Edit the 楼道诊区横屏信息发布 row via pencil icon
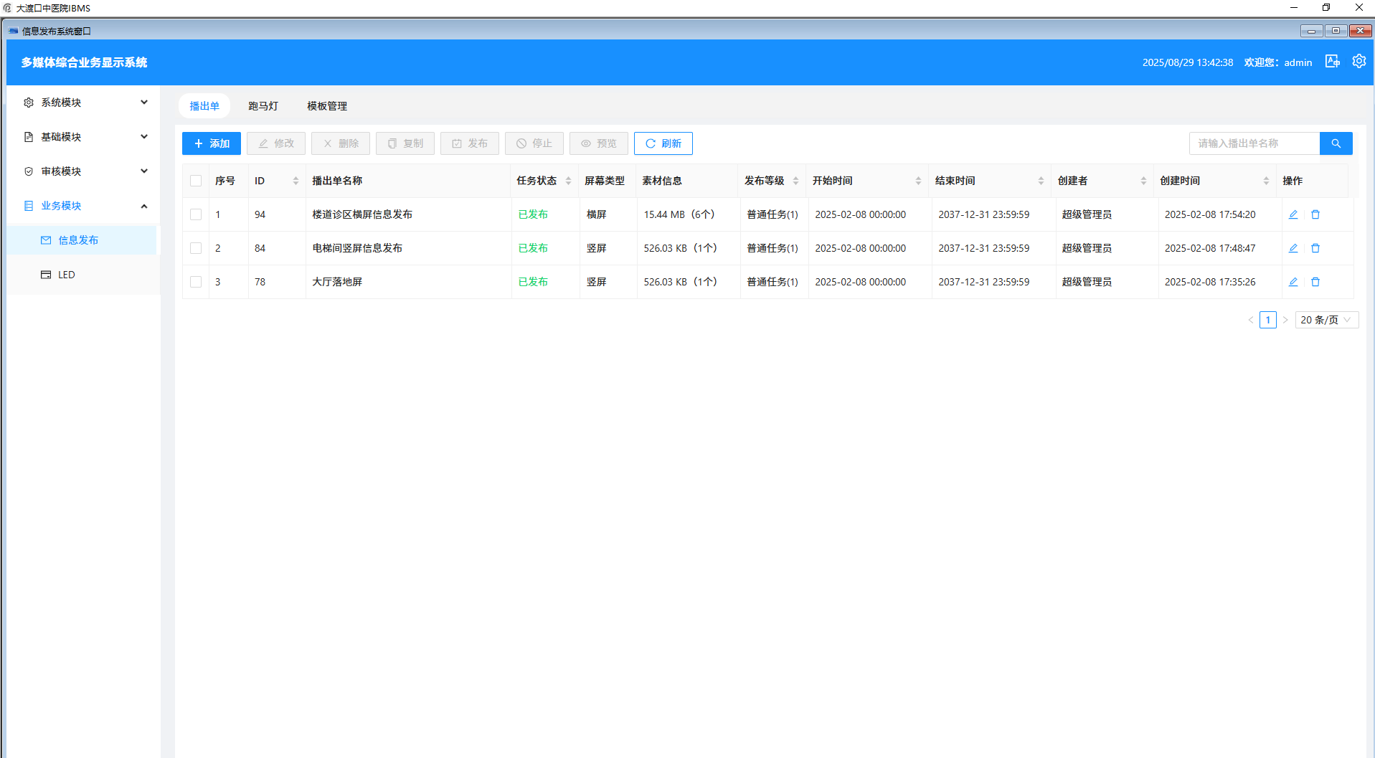The width and height of the screenshot is (1375, 758). point(1293,214)
